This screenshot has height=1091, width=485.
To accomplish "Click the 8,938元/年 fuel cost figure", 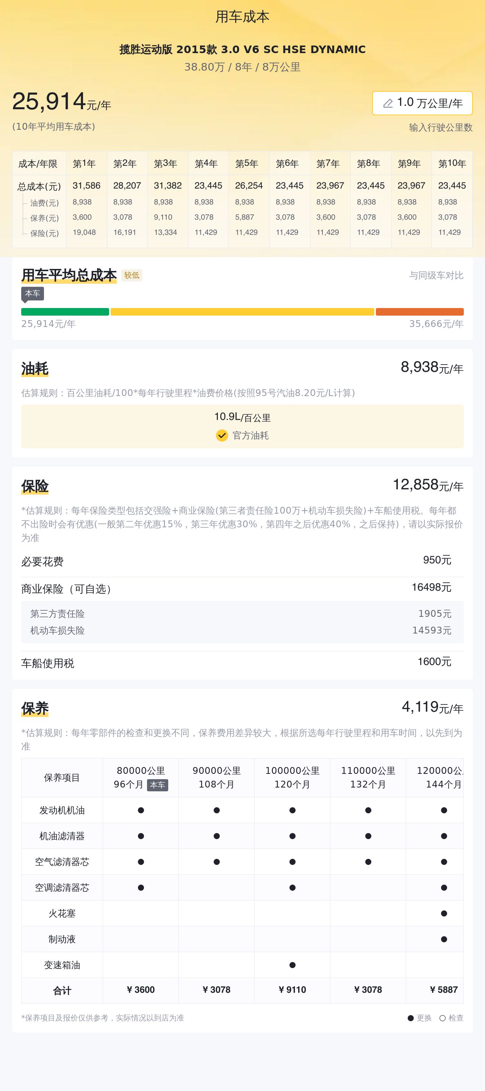I will (432, 367).
